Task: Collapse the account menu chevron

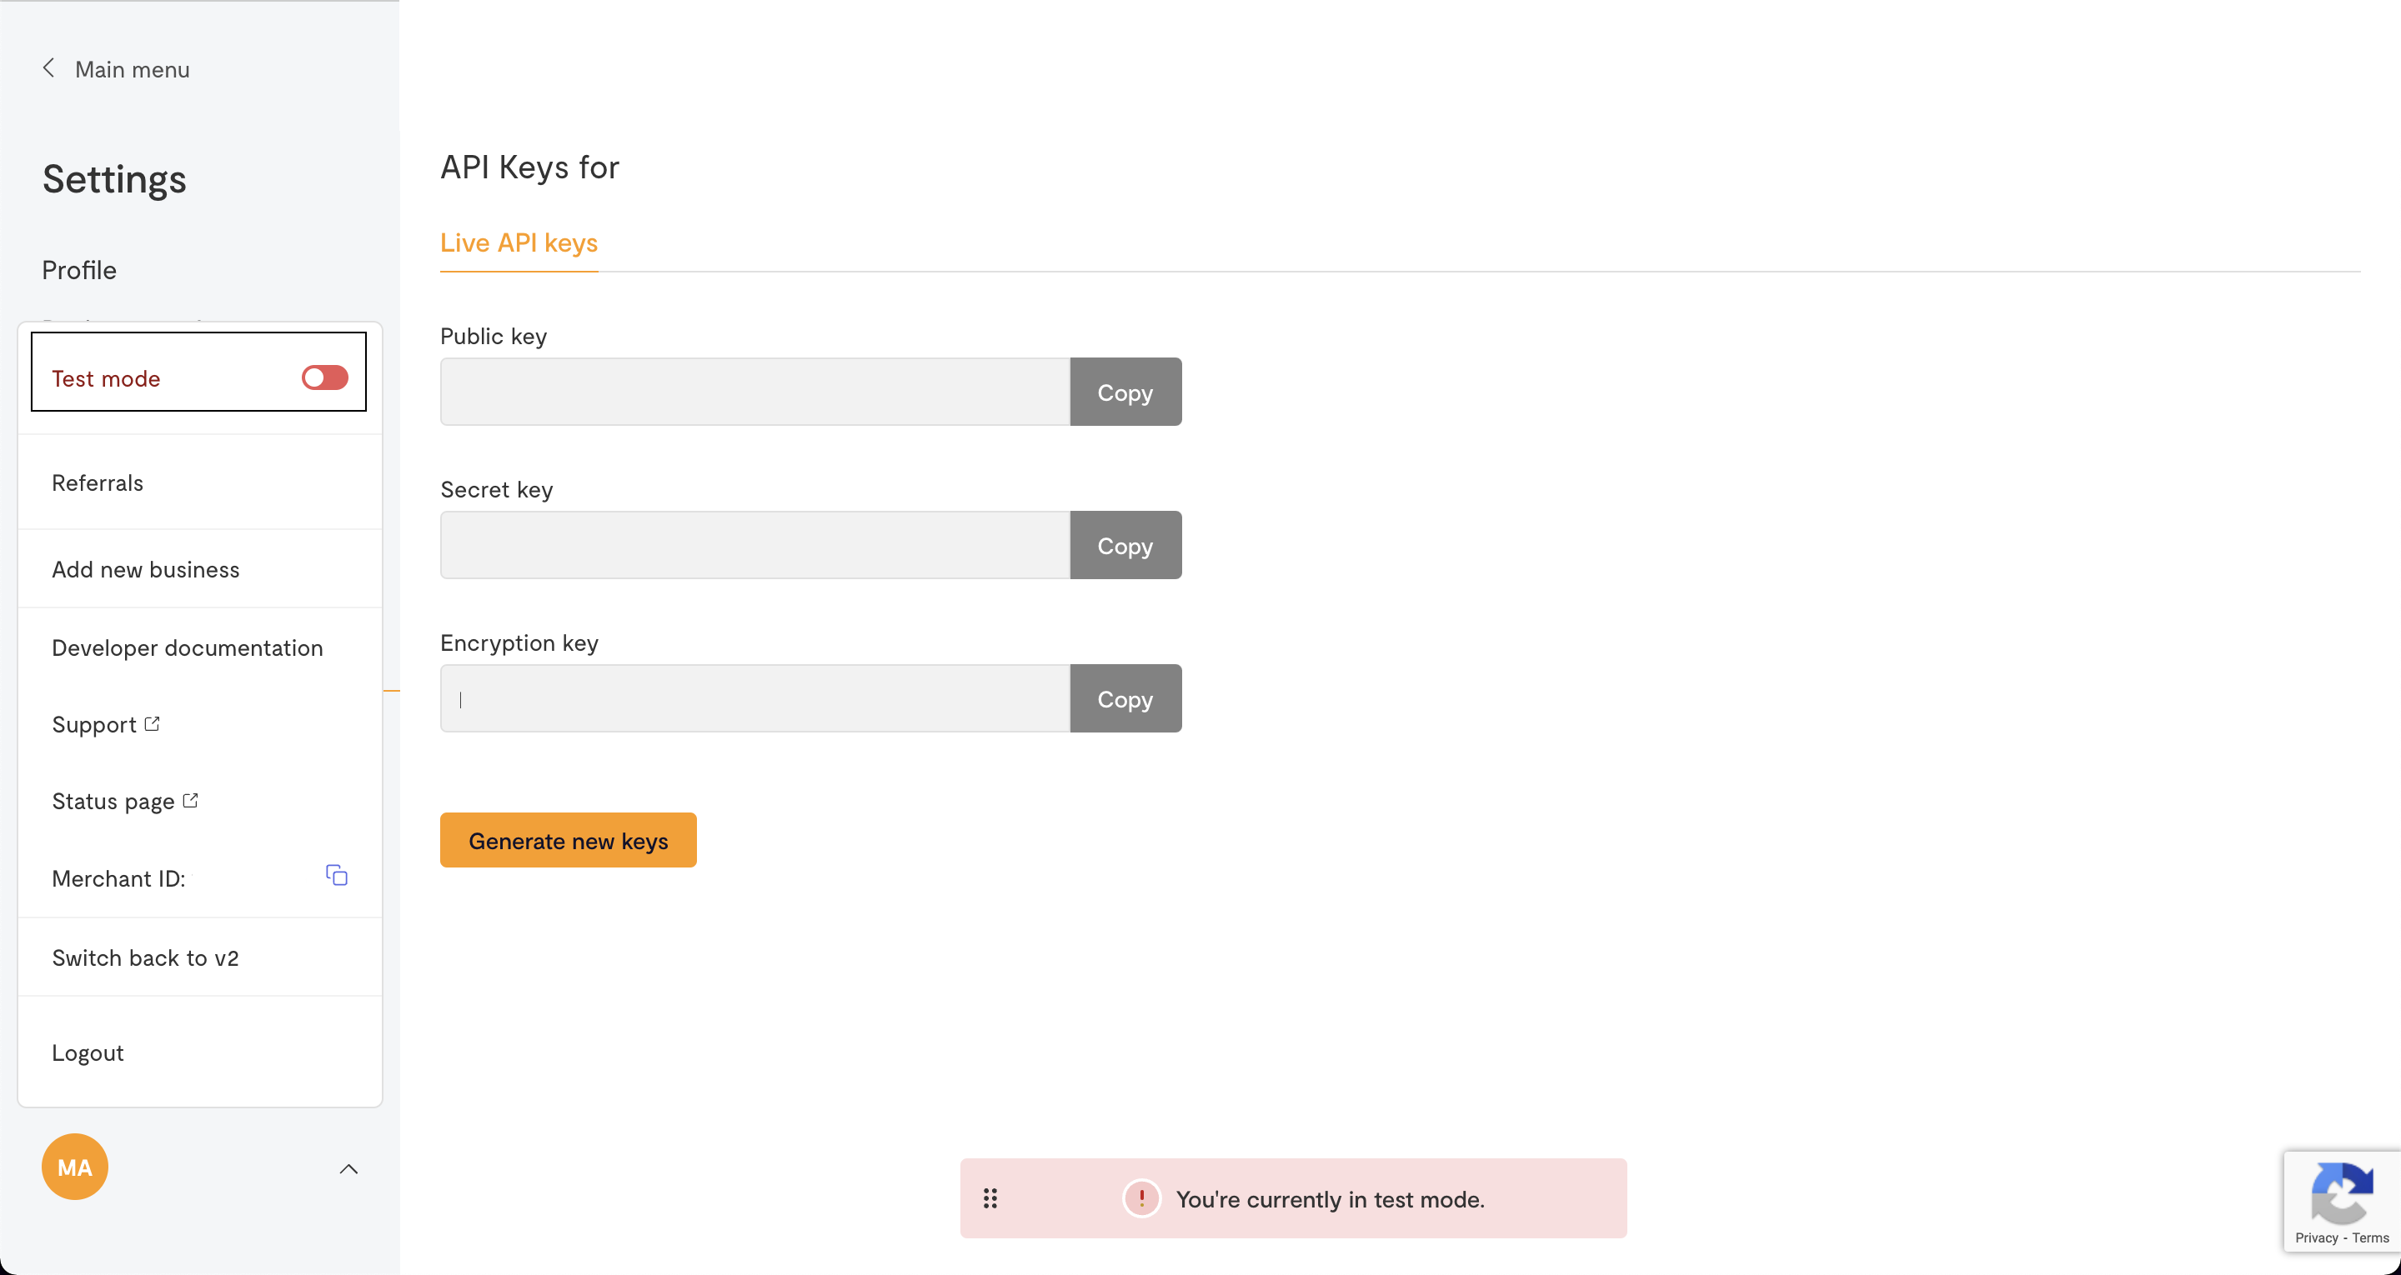Action: click(x=348, y=1168)
